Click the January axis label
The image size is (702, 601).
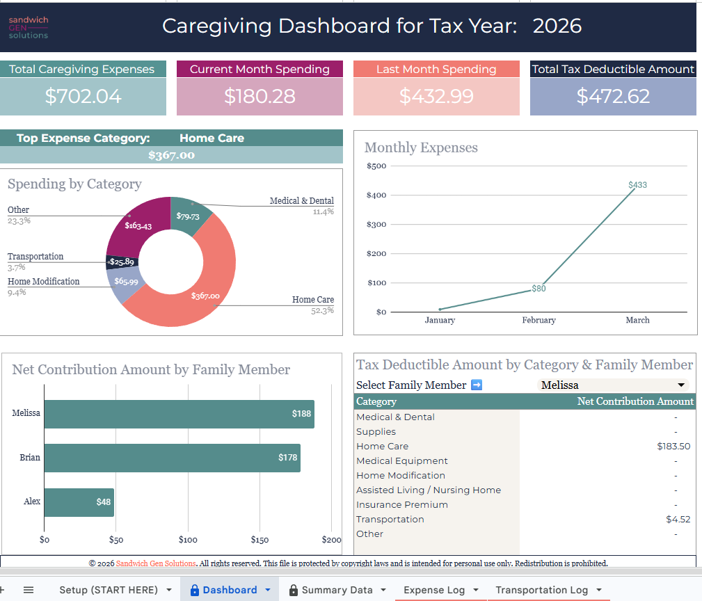(x=440, y=320)
